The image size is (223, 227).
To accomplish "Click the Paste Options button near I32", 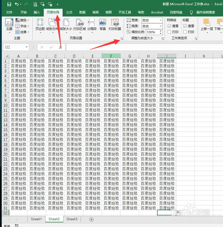I will pyautogui.click(x=179, y=213).
